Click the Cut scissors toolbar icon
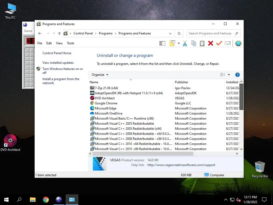 coord(185,43)
